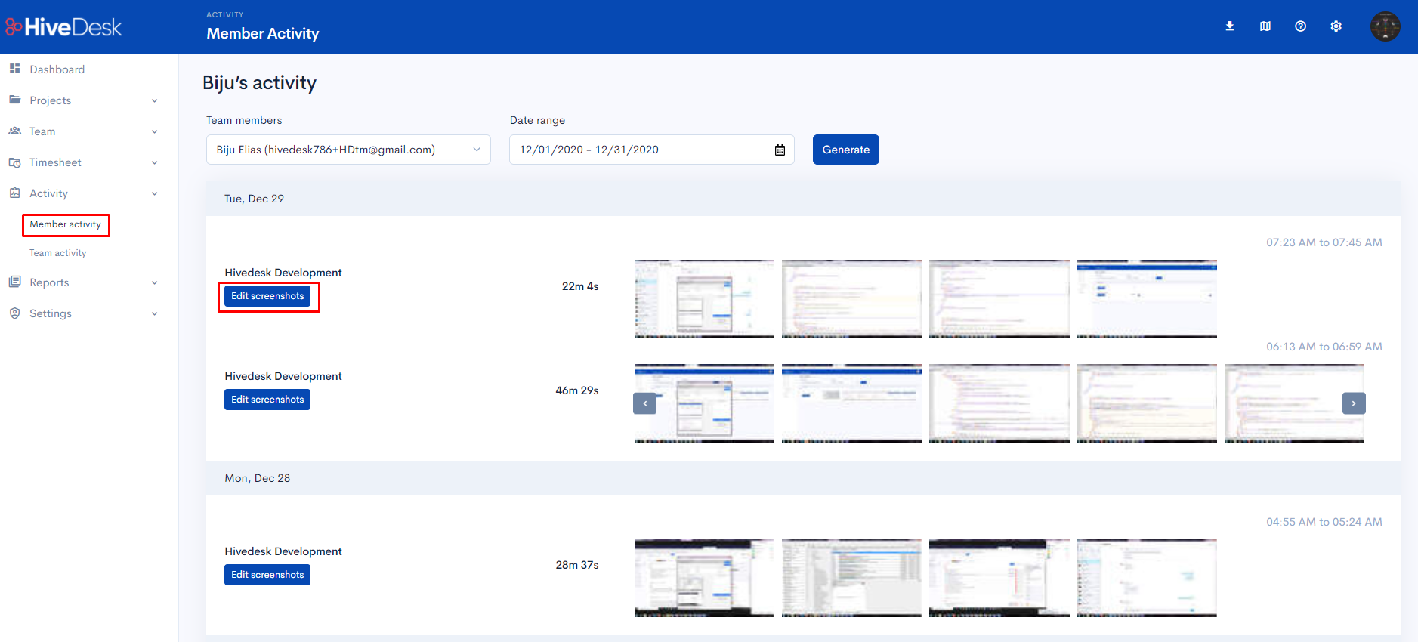1418x642 pixels.
Task: Open Timesheet section in sidebar
Action: point(55,162)
